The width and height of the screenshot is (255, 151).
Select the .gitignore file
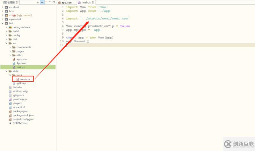18,95
